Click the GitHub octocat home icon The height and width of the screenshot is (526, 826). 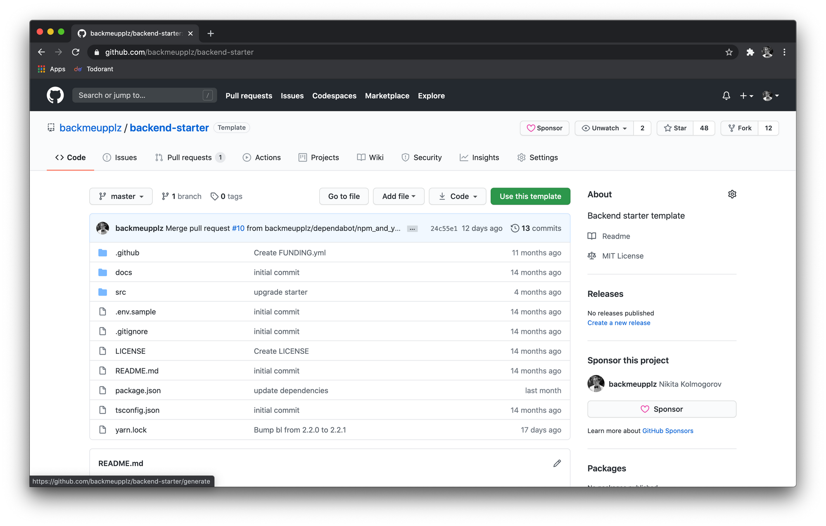[x=55, y=95]
